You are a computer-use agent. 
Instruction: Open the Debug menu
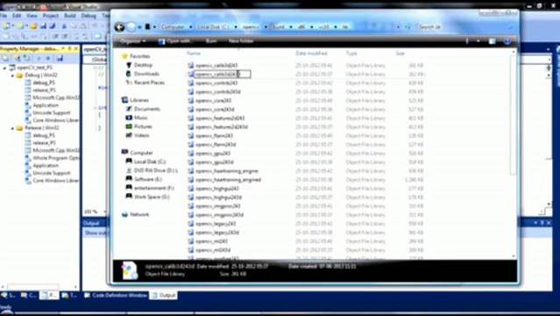point(89,16)
